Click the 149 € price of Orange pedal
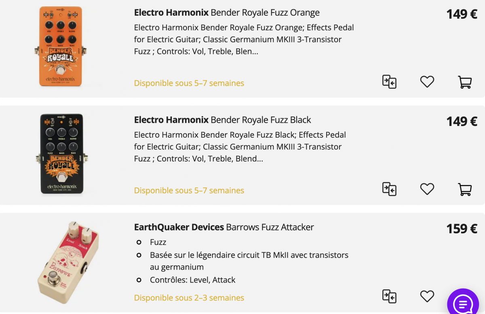Image resolution: width=485 pixels, height=314 pixels. tap(462, 14)
